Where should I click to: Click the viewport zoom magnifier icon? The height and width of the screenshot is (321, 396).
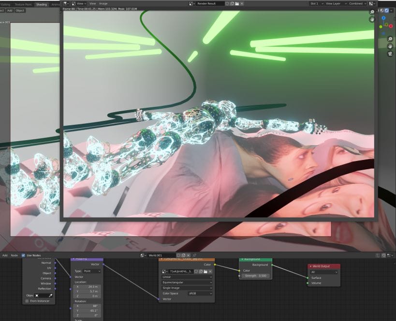390,39
